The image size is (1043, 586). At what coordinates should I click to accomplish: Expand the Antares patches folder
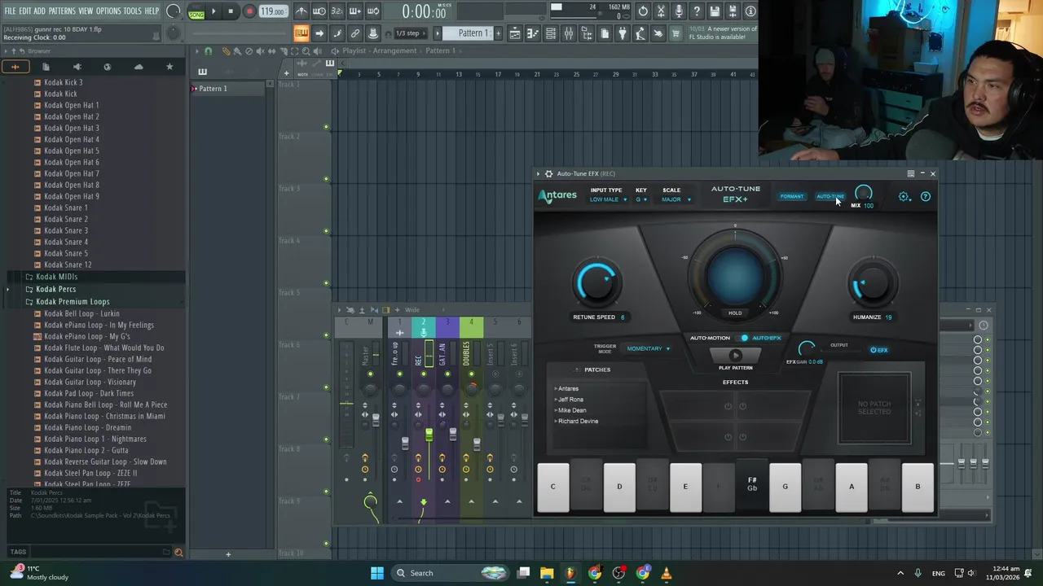[x=567, y=389]
